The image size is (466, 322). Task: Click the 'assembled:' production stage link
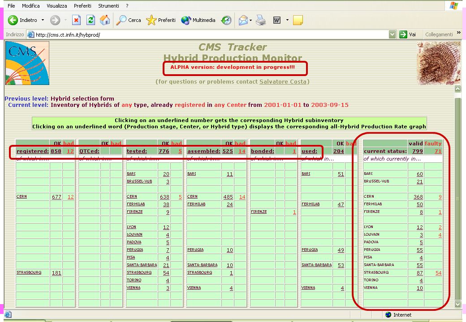[204, 151]
